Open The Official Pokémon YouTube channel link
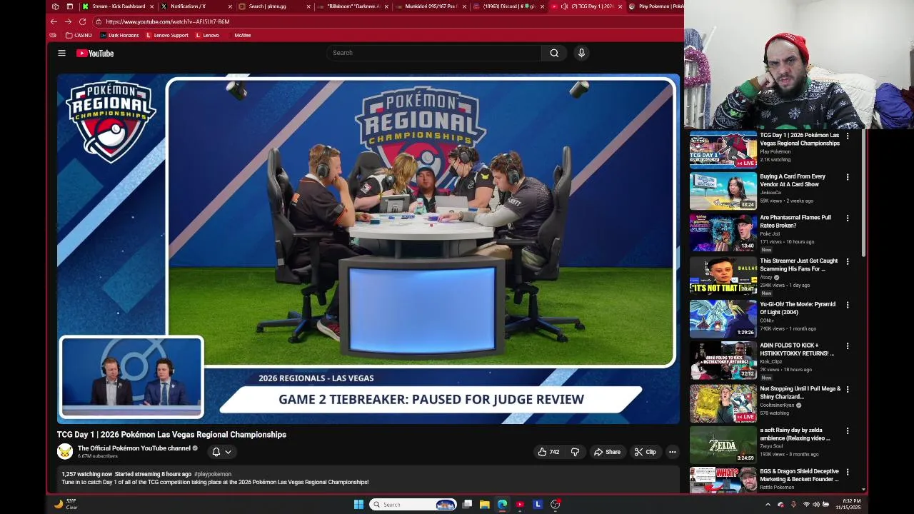The image size is (914, 514). (134, 448)
